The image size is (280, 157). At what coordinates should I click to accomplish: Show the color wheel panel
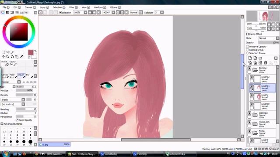click(x=3, y=13)
